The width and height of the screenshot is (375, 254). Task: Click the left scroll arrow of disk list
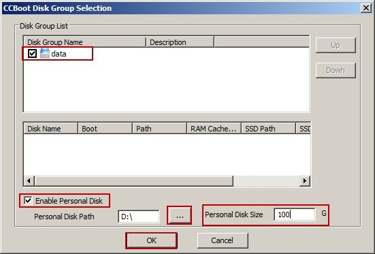pos(29,180)
